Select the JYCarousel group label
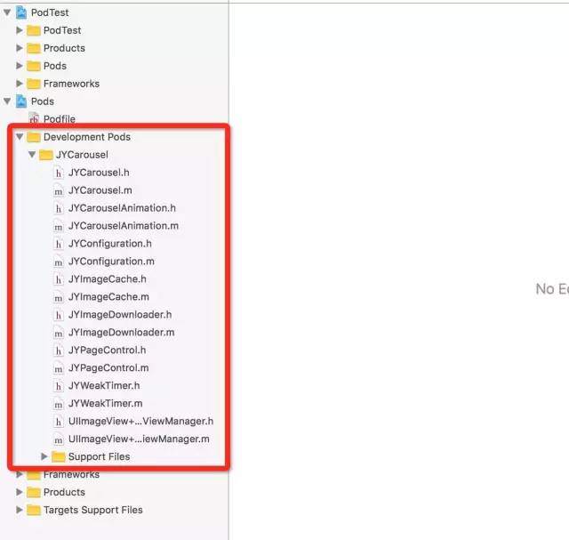Image resolution: width=569 pixels, height=540 pixels. (x=82, y=155)
